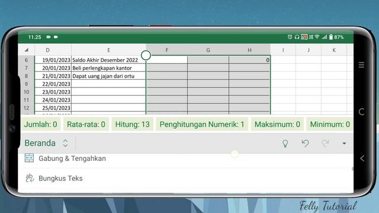The image size is (379, 213).
Task: Tap the screen cast status icon
Action: click(x=304, y=37)
